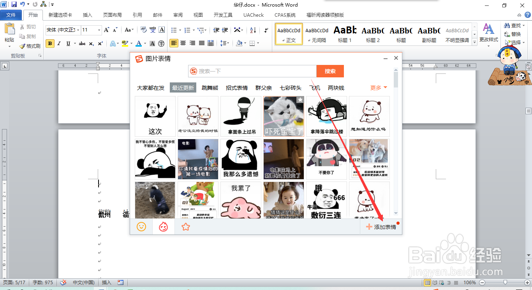This screenshot has width=532, height=290.
Task: Open the line spacing dropdown
Action: point(224,43)
